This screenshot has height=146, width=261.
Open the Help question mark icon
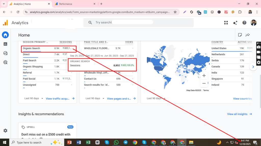tap(244, 23)
